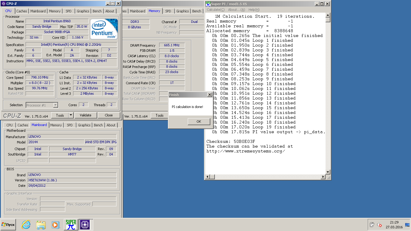Image resolution: width=411 pixels, height=231 pixels.
Task: Click the Close button in CPU-Z
Action: (109, 115)
